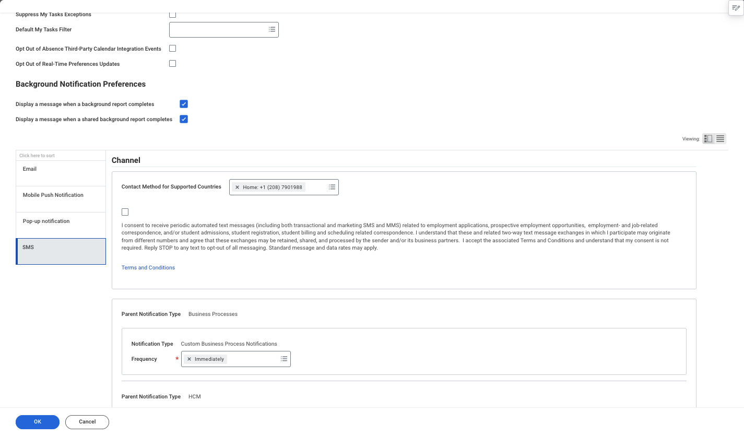Remove the Home phone contact method chip
The height and width of the screenshot is (436, 744).
tap(237, 187)
